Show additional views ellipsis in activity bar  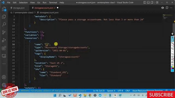coord(4,64)
